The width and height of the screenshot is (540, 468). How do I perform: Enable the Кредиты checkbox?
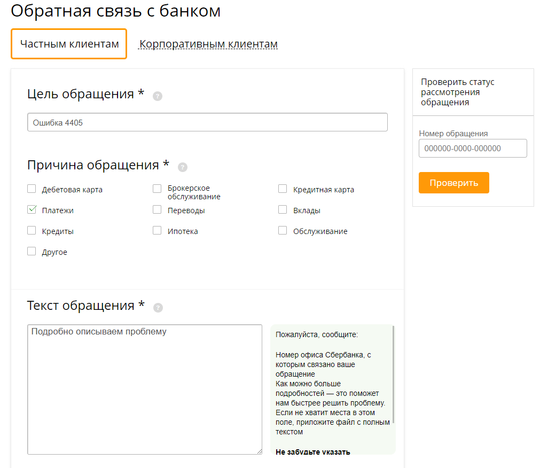click(x=32, y=231)
